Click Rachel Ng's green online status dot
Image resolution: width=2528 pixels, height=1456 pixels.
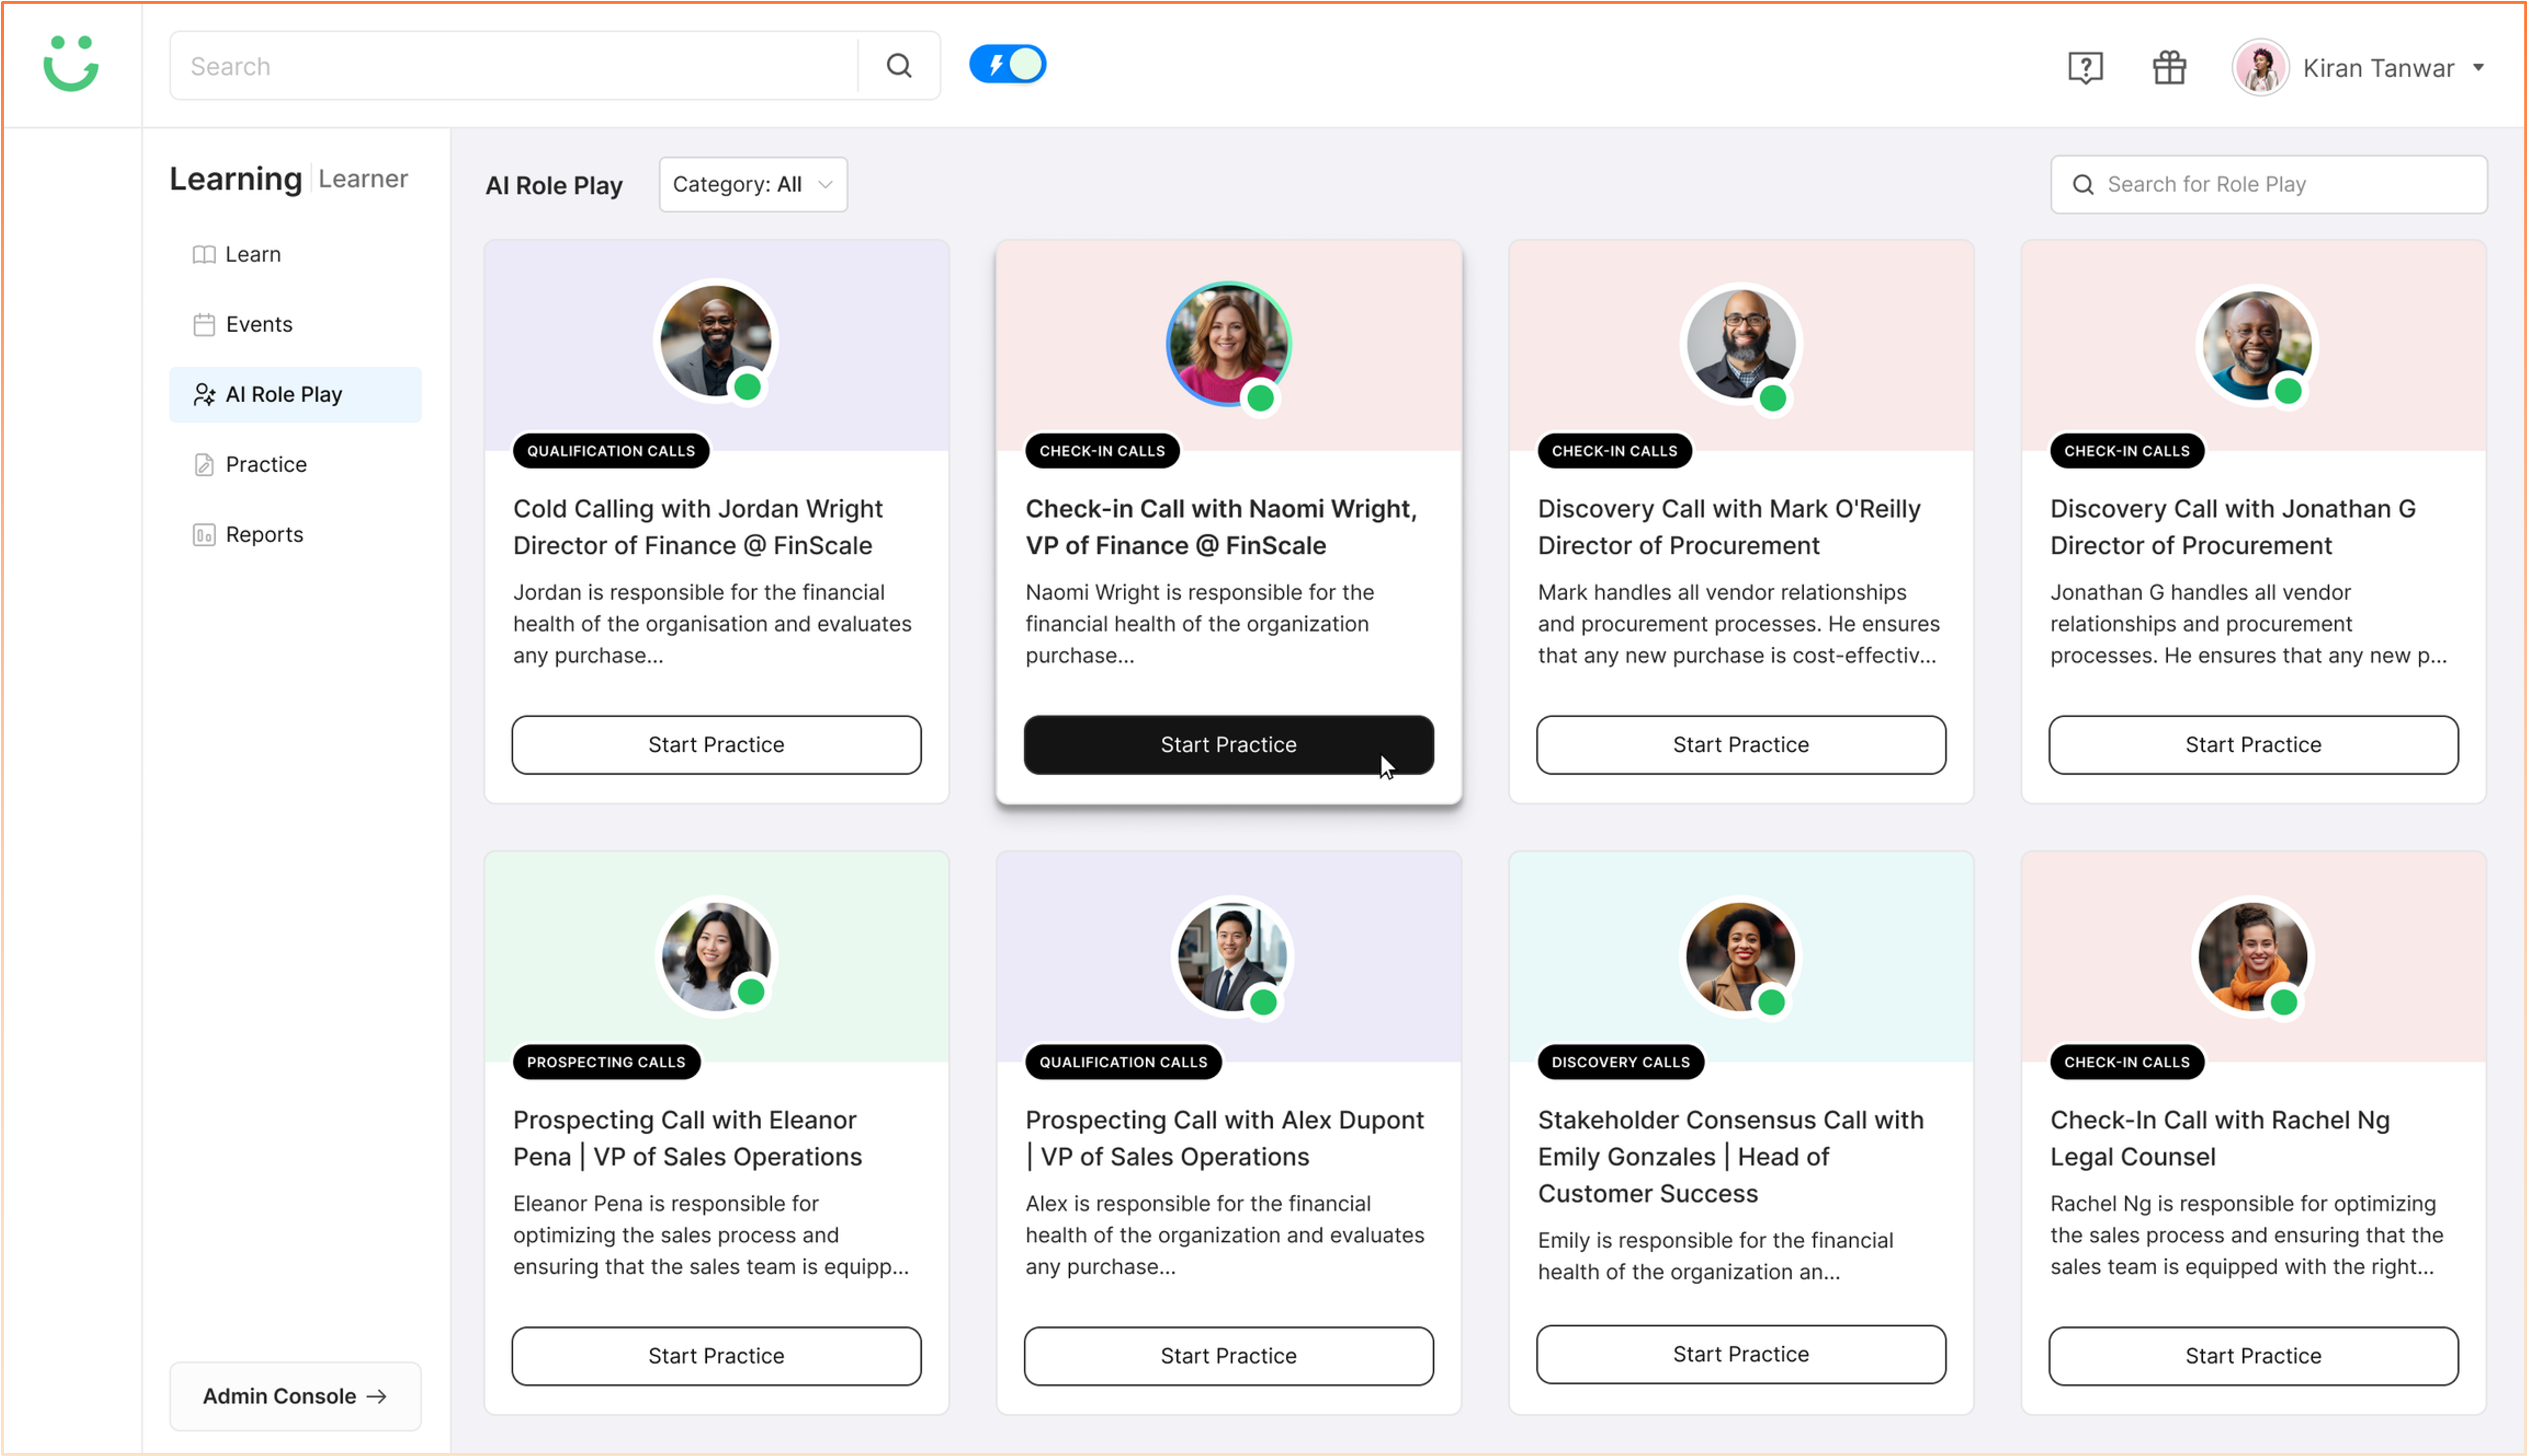[x=2283, y=1001]
